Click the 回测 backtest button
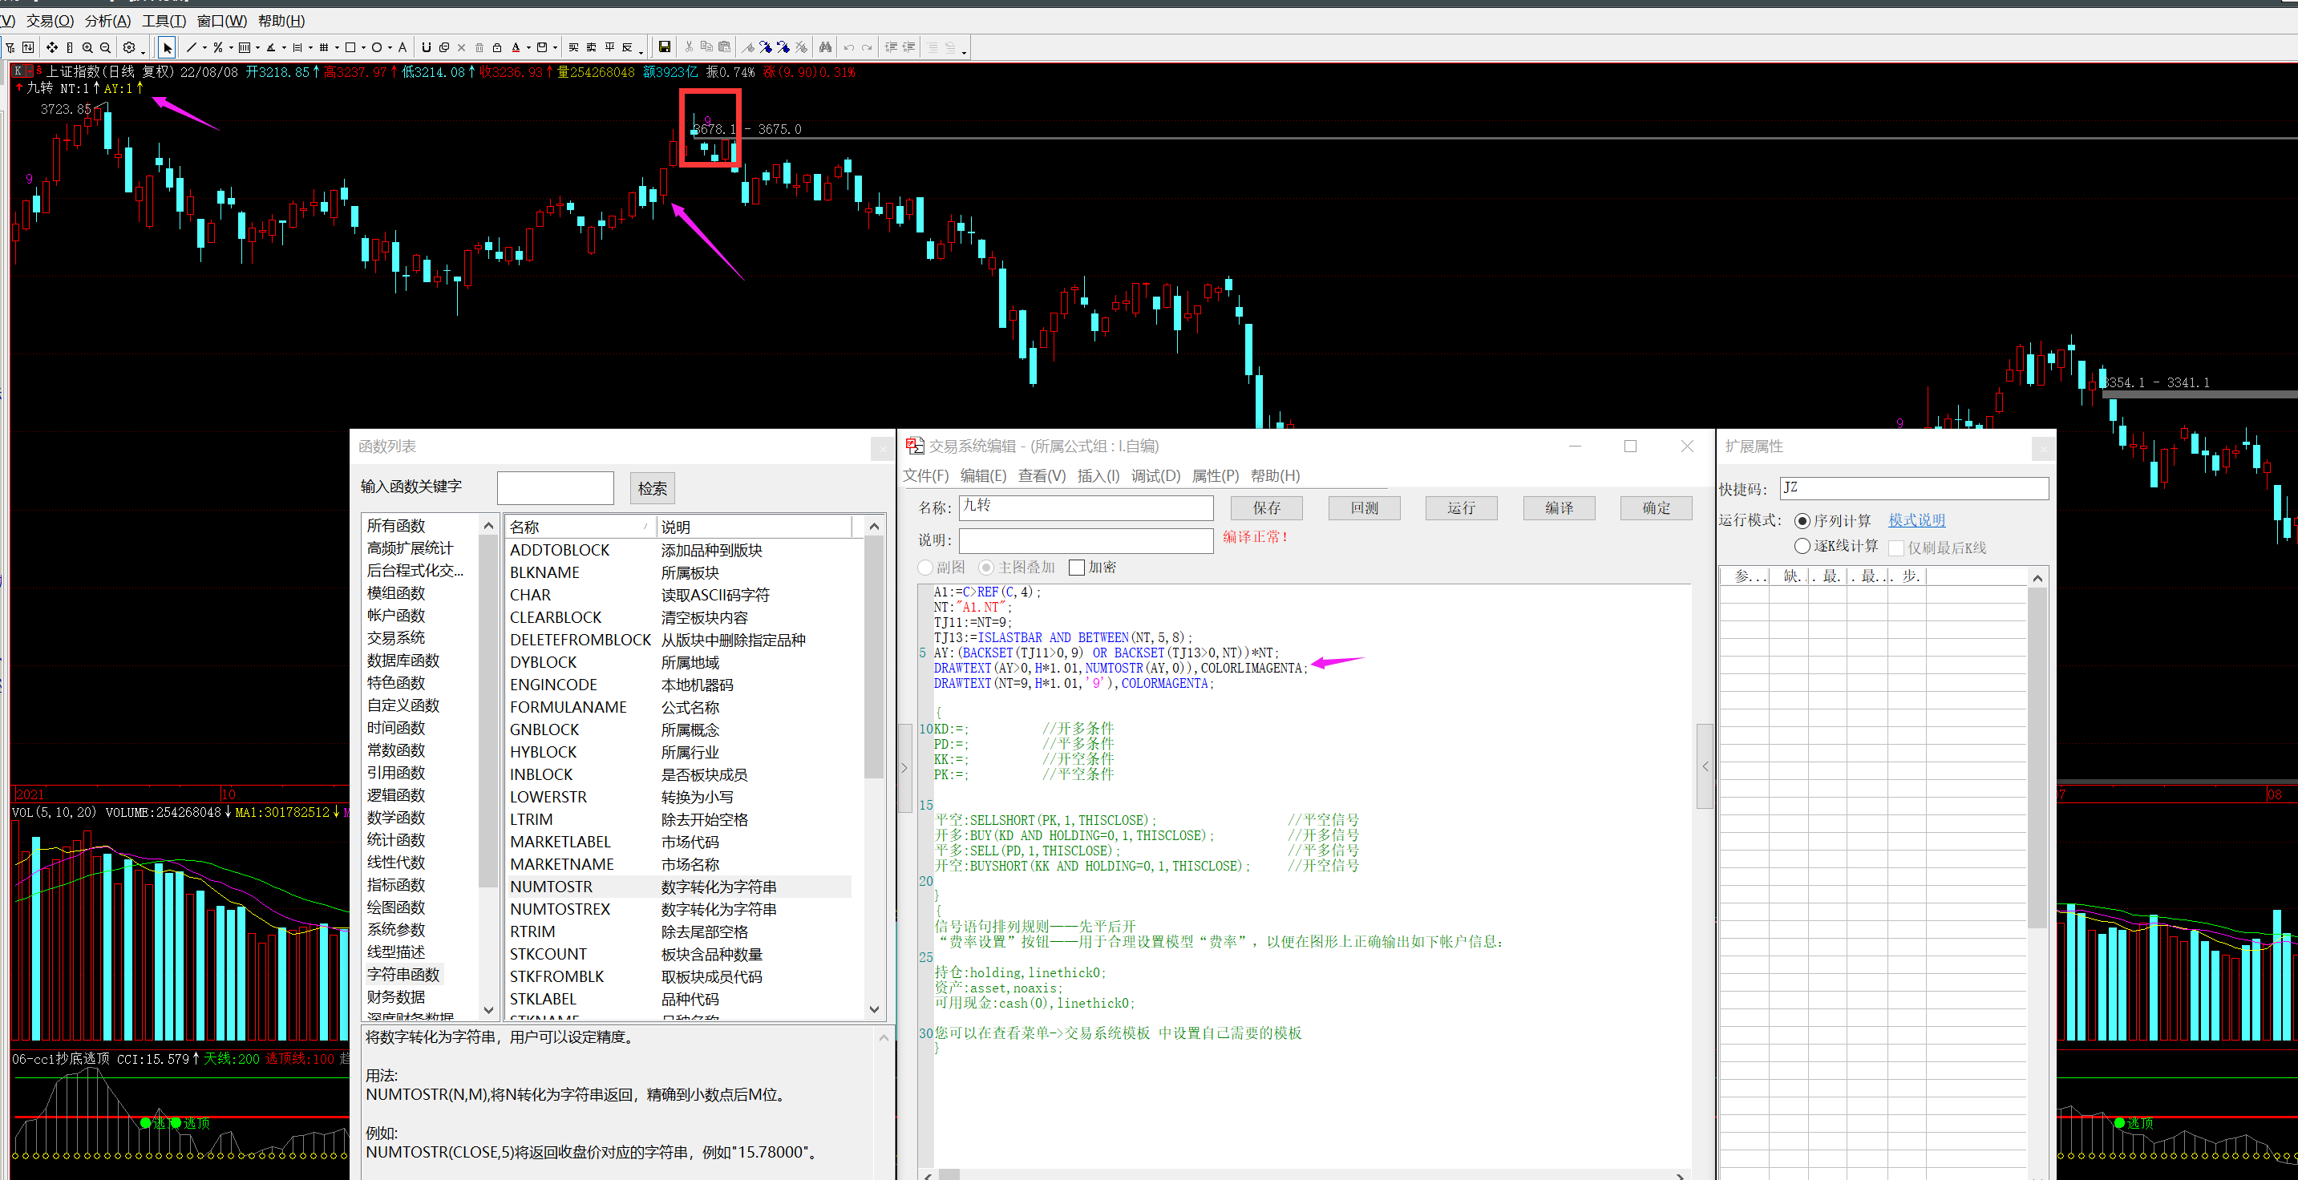The image size is (2298, 1180). pos(1364,508)
